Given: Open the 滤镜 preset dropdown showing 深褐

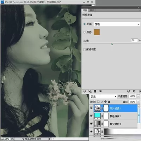Looking at the screenshot, I should click(117, 24).
